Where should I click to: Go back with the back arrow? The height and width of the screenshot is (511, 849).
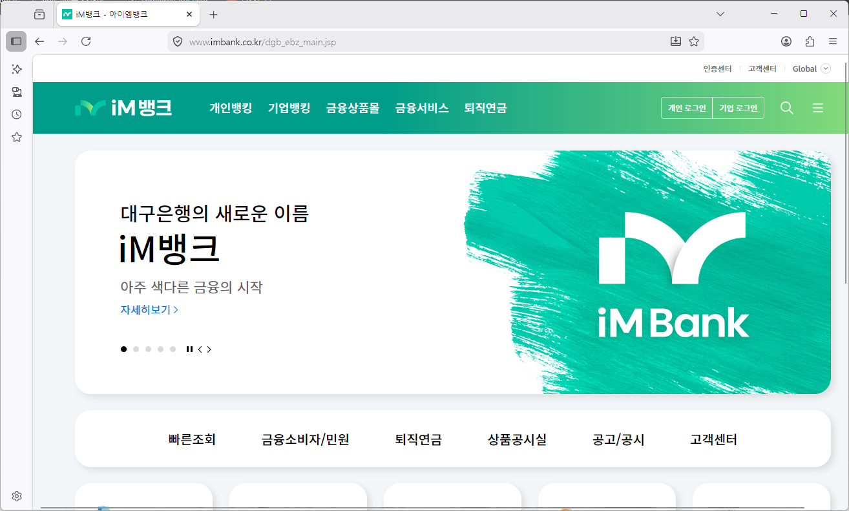[x=39, y=41]
